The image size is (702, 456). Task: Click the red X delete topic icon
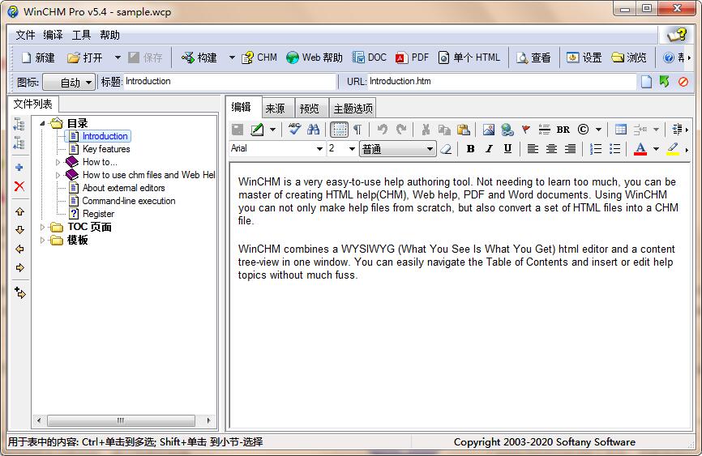pos(19,186)
